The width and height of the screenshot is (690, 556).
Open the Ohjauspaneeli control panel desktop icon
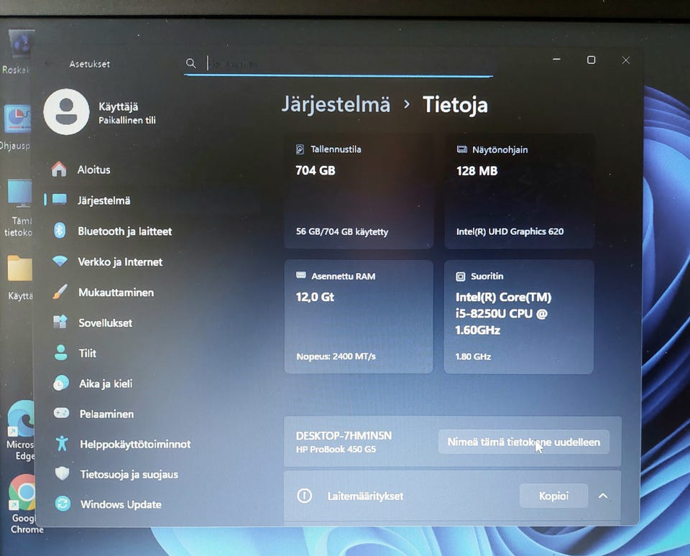[x=17, y=128]
